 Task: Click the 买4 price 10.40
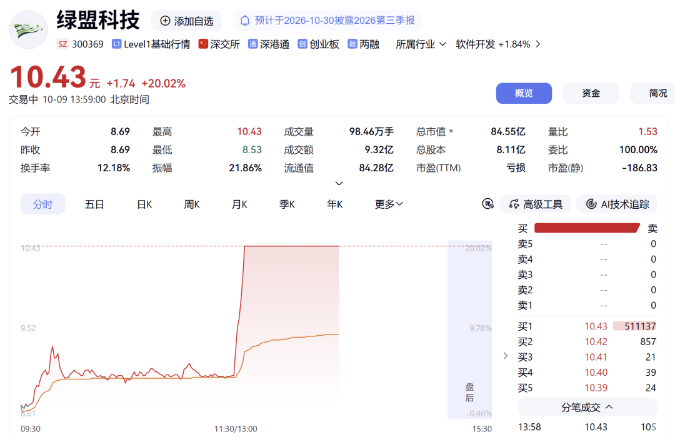pyautogui.click(x=596, y=373)
